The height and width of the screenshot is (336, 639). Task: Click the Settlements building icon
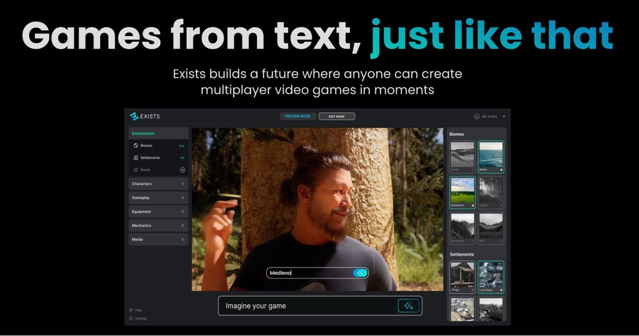point(136,158)
